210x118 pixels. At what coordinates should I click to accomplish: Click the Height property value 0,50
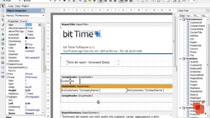28,90
